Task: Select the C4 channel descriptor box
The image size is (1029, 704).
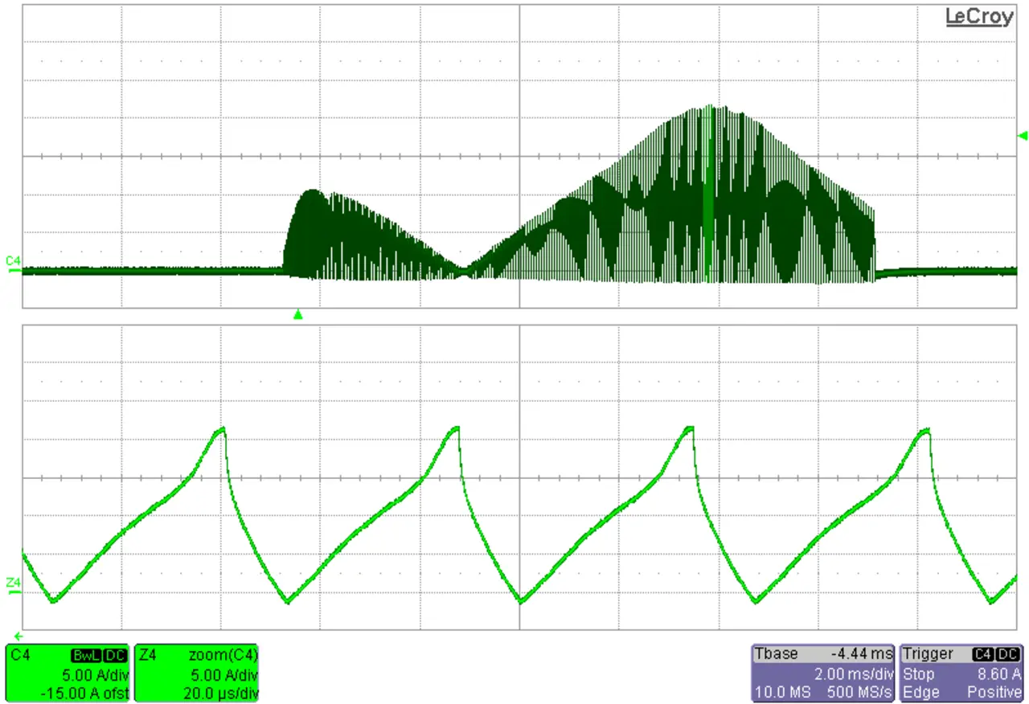Action: (x=68, y=673)
